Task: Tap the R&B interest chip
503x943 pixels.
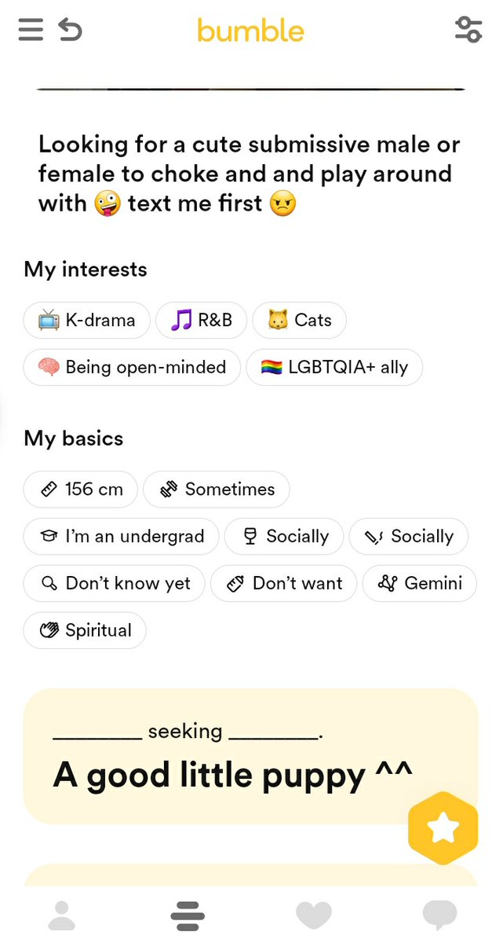Action: [202, 320]
